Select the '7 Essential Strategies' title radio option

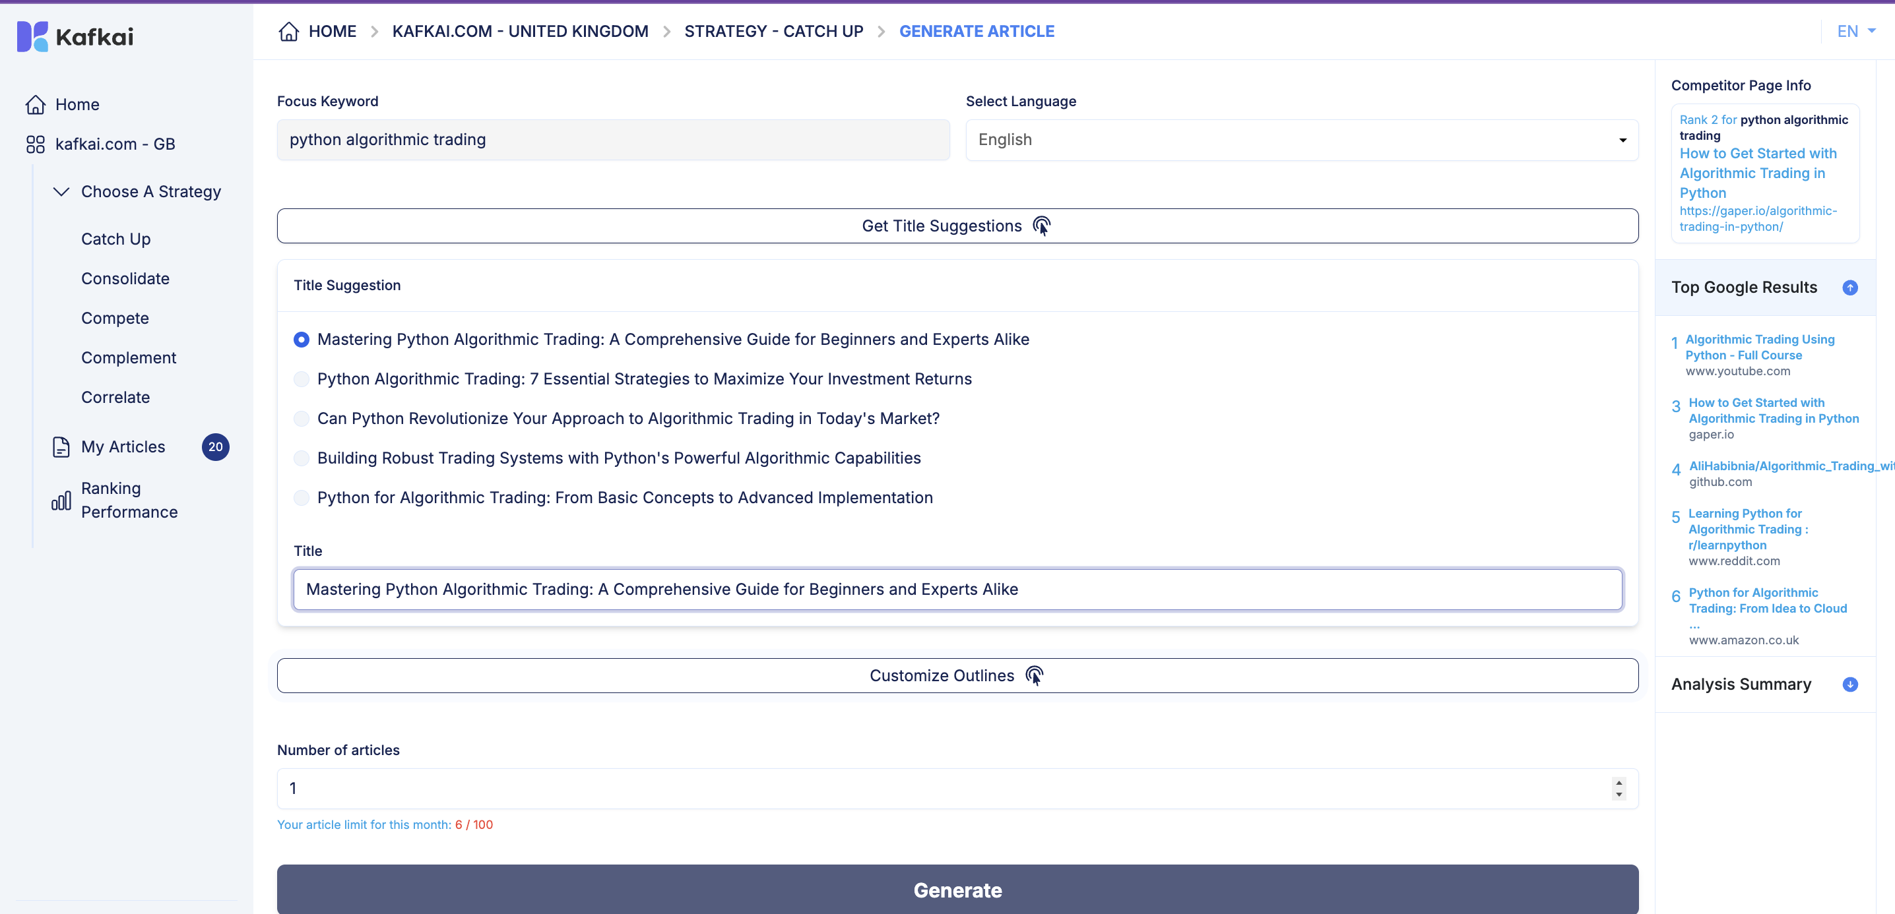(x=301, y=379)
